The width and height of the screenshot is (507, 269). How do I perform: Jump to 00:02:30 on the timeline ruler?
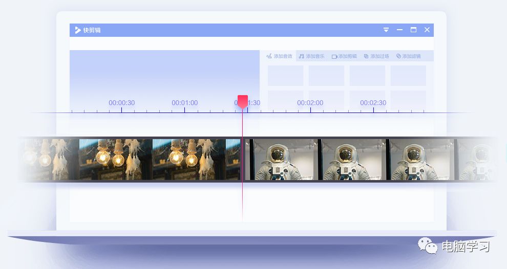[373, 103]
